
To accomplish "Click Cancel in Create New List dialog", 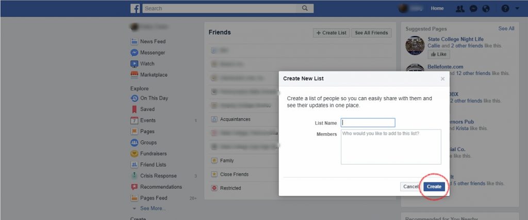I will 410,187.
